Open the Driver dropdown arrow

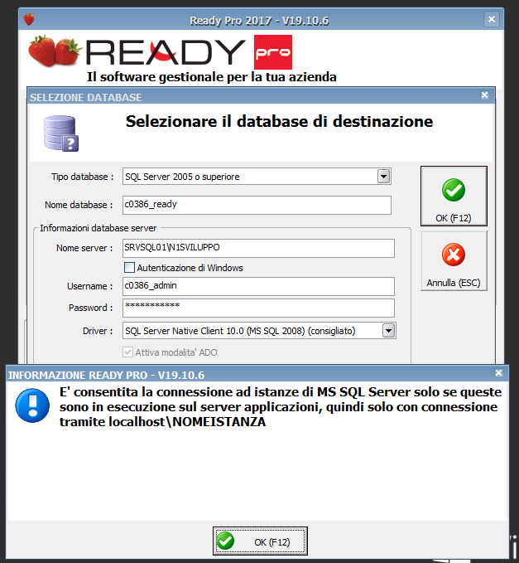tap(388, 330)
